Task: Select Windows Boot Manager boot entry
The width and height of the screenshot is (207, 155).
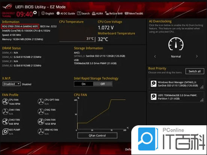Action: (176, 84)
